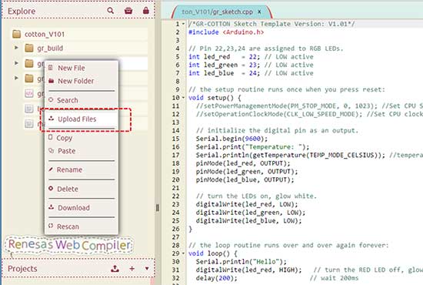Click the Renesas Web Compiler logo

(x=69, y=245)
